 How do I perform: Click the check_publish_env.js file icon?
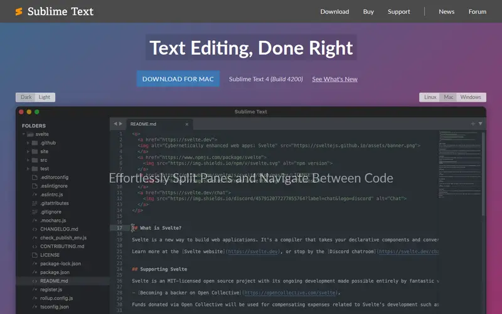[x=35, y=238]
